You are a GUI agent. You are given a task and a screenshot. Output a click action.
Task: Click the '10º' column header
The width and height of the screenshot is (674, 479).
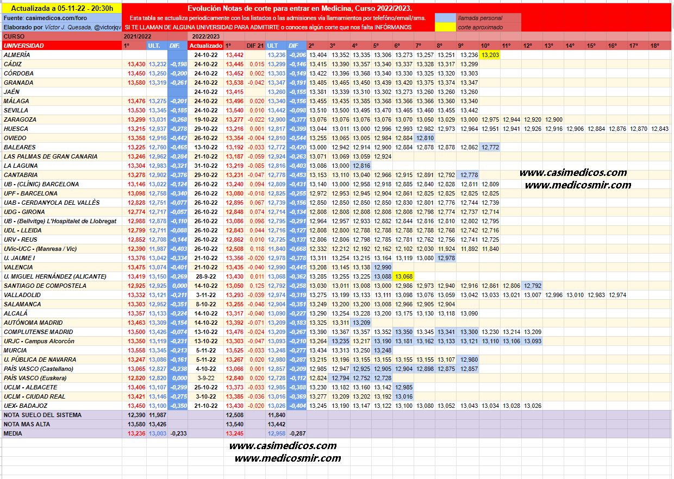[x=489, y=46]
